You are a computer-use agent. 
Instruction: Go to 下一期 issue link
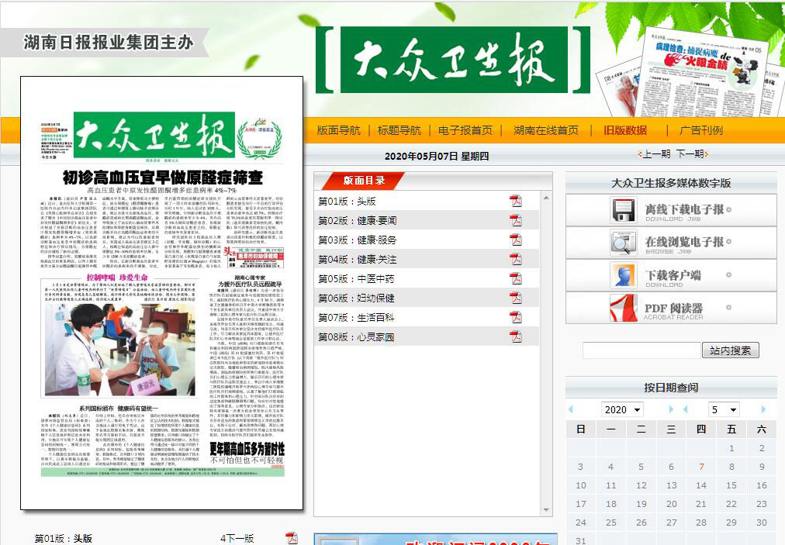[x=690, y=154]
